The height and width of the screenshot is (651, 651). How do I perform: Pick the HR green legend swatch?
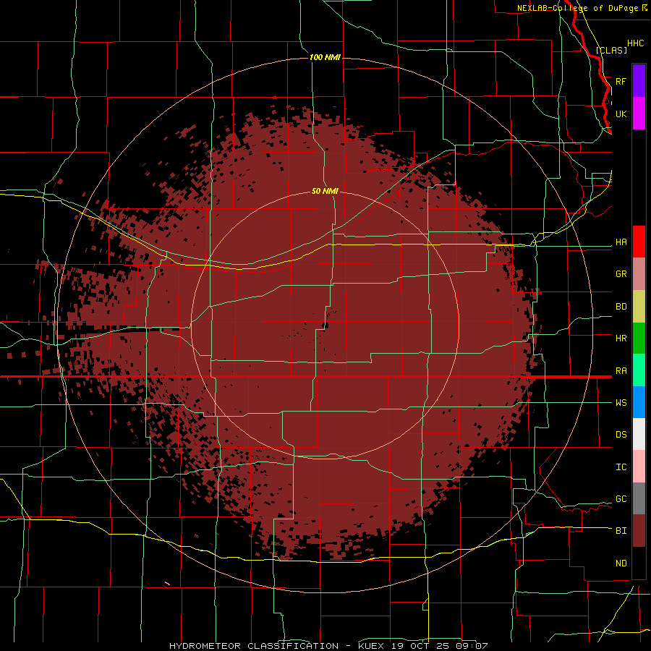[x=639, y=339]
